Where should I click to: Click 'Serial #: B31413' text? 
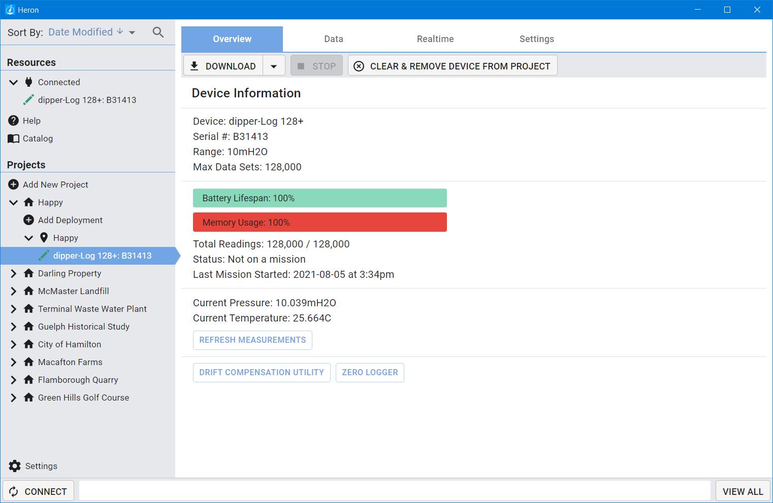[231, 136]
